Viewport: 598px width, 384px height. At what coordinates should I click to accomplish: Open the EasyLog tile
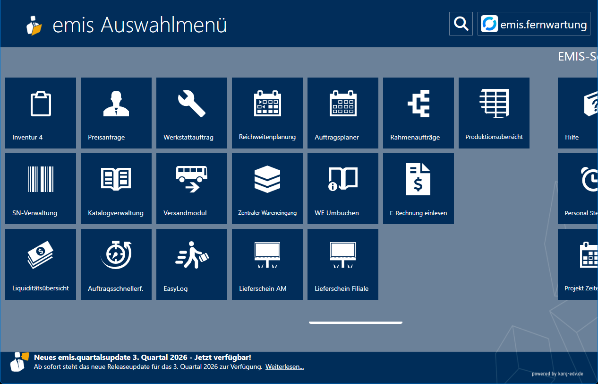192,264
